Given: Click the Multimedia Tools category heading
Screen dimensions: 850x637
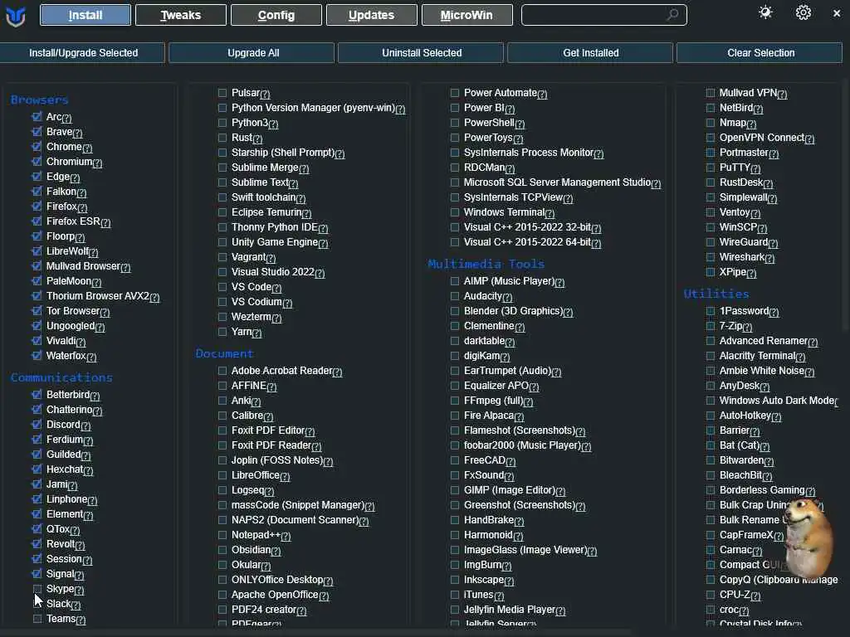Looking at the screenshot, I should click(486, 264).
